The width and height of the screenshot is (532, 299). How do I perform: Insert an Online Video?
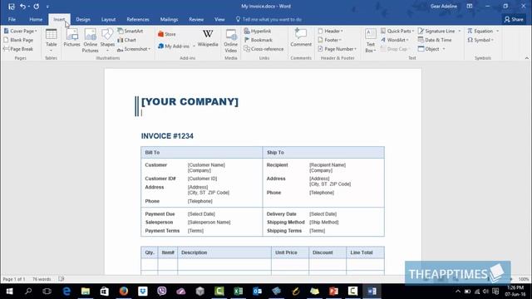(231, 41)
